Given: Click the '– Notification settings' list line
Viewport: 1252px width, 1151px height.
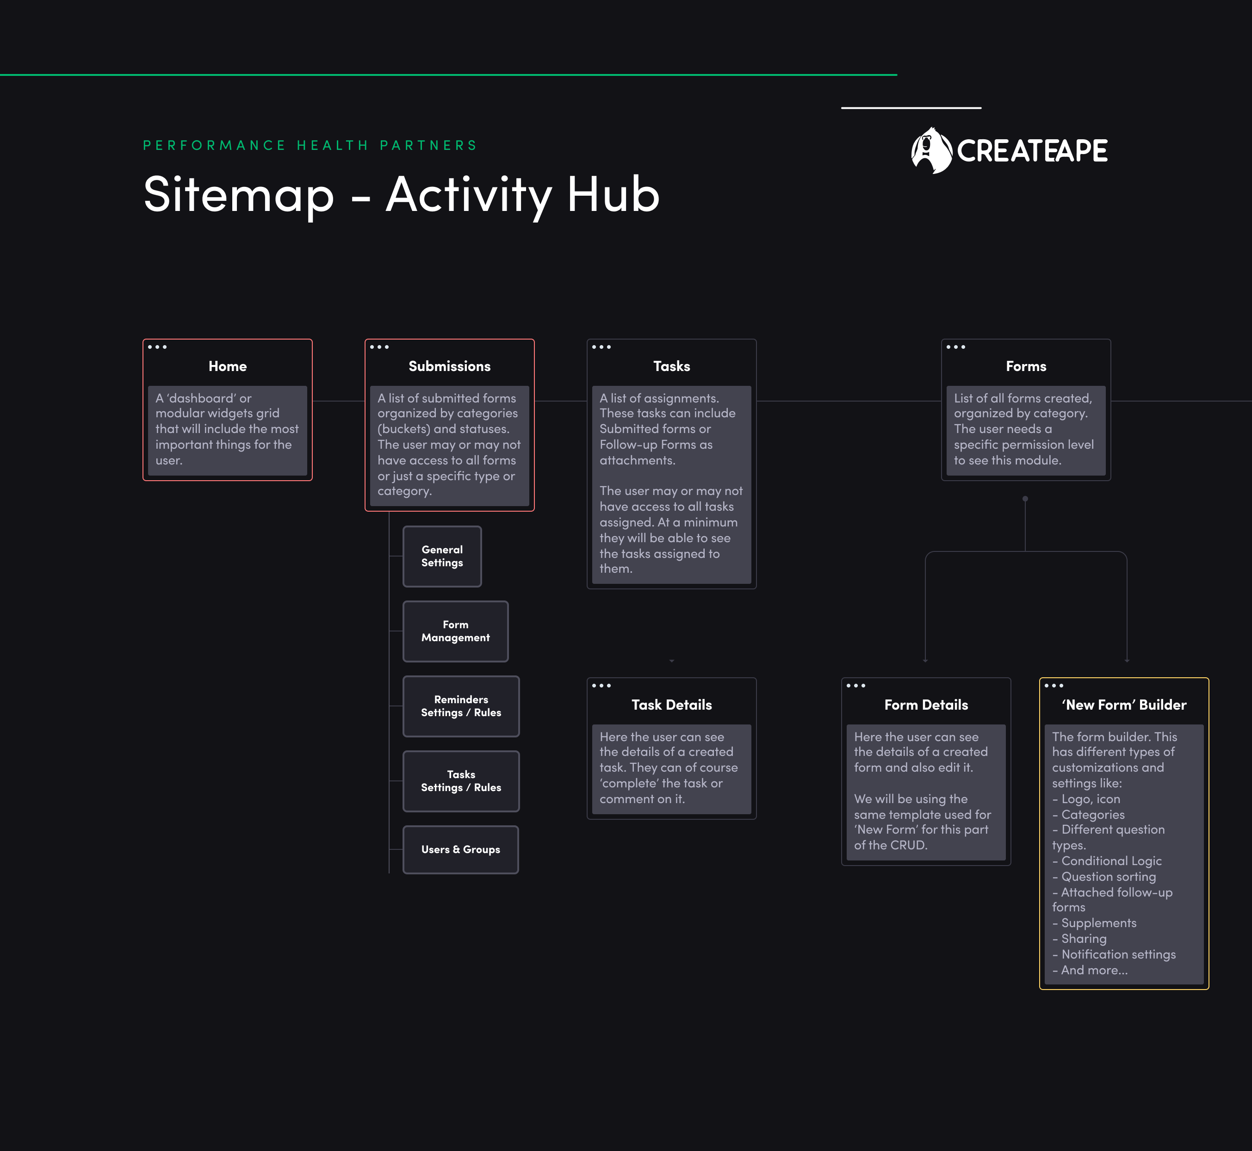Looking at the screenshot, I should (x=1114, y=954).
